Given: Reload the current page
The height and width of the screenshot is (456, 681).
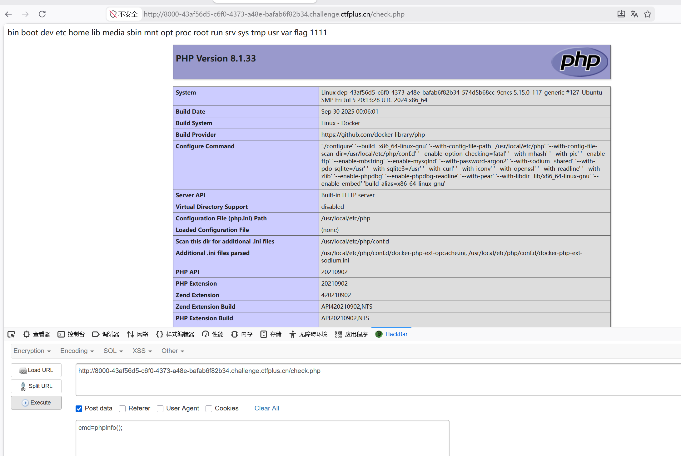Looking at the screenshot, I should 42,14.
